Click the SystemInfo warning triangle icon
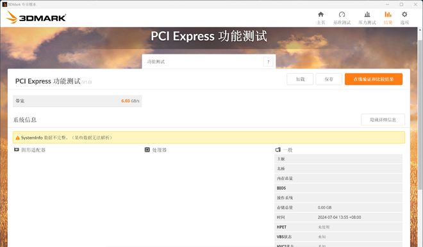Image resolution: width=423 pixels, height=247 pixels. [x=18, y=138]
